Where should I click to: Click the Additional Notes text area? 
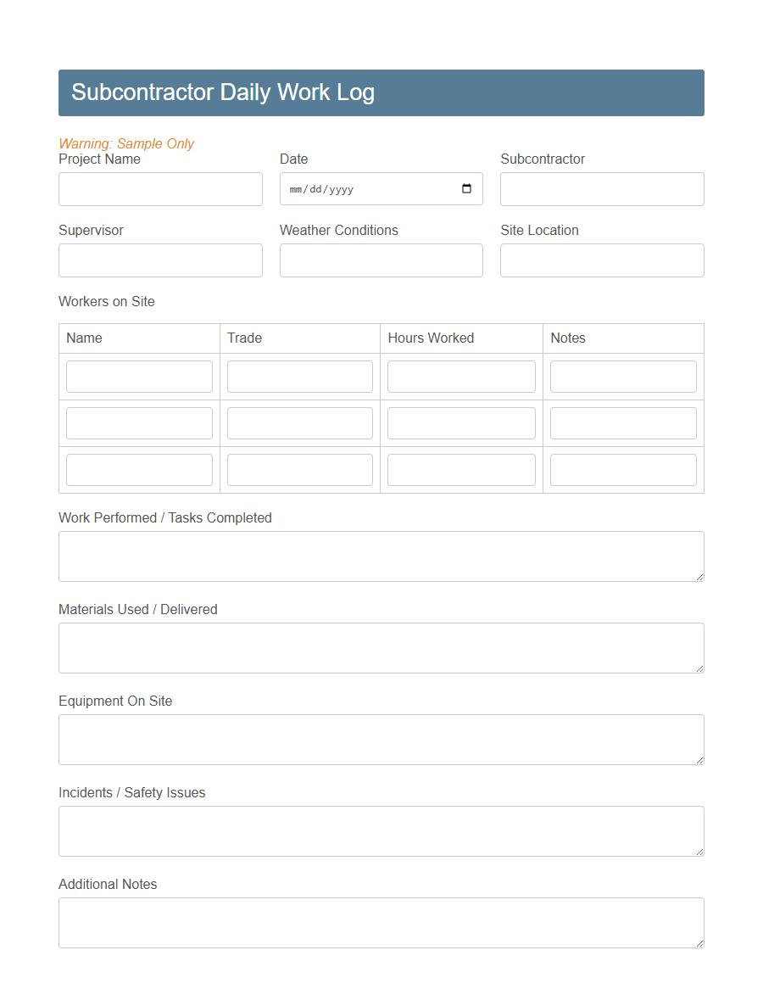point(381,922)
